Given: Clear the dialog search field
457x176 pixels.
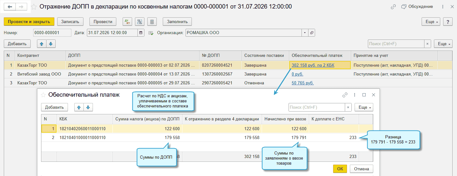Looking at the screenshot, I should pos(348,107).
